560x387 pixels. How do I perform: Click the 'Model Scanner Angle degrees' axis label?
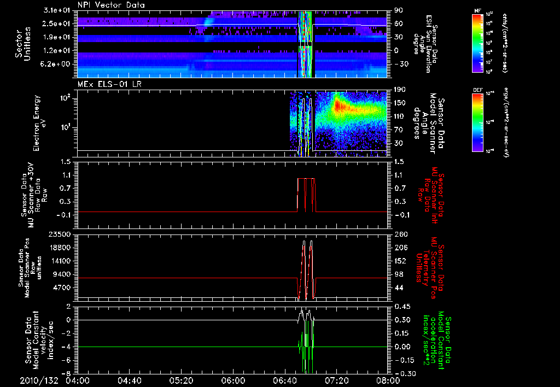tap(429, 123)
